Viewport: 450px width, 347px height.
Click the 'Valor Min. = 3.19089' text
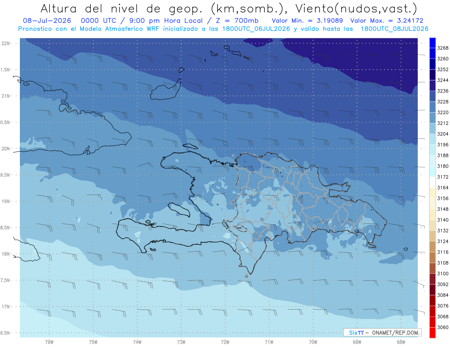[x=307, y=21]
